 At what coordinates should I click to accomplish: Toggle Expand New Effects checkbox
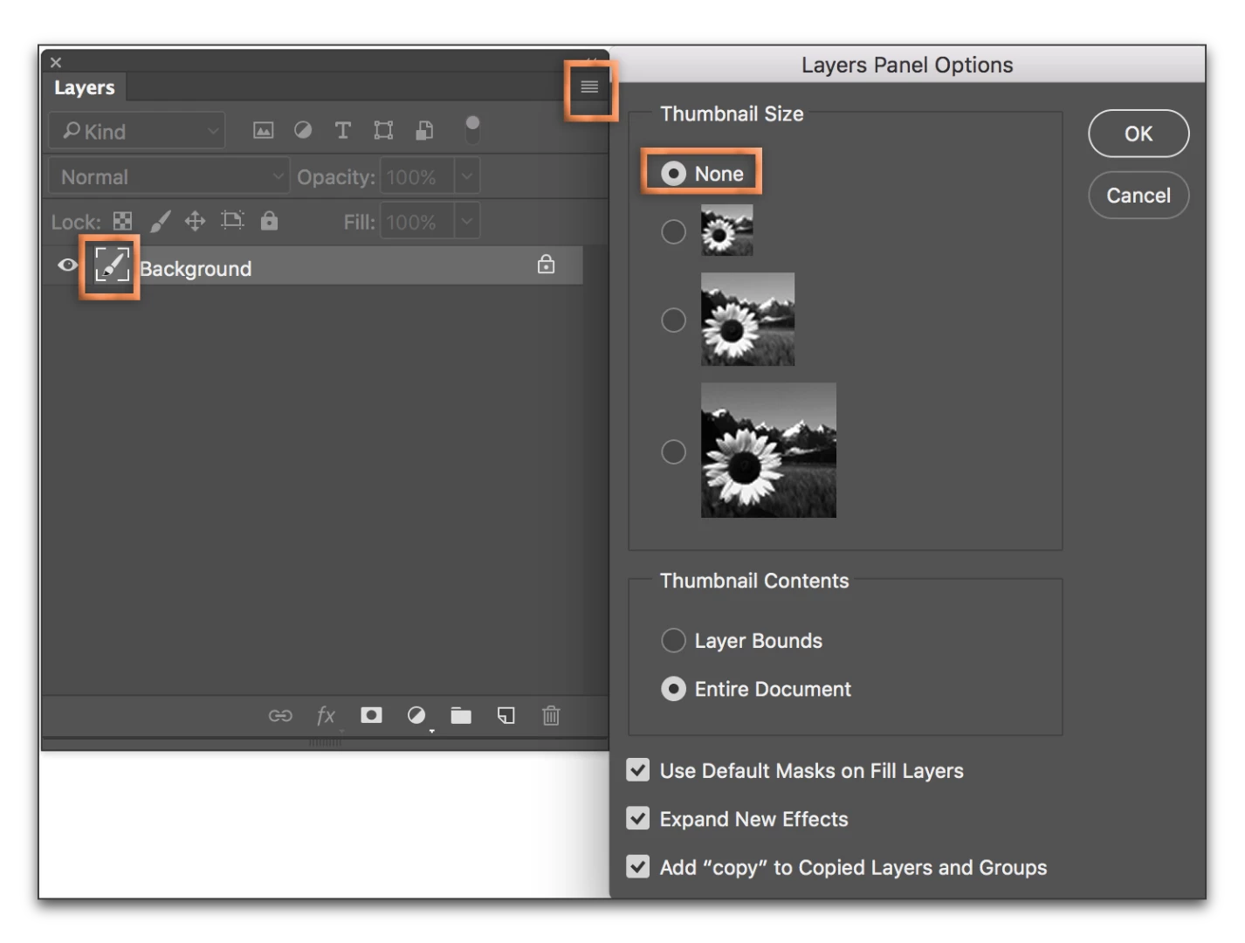pos(638,818)
